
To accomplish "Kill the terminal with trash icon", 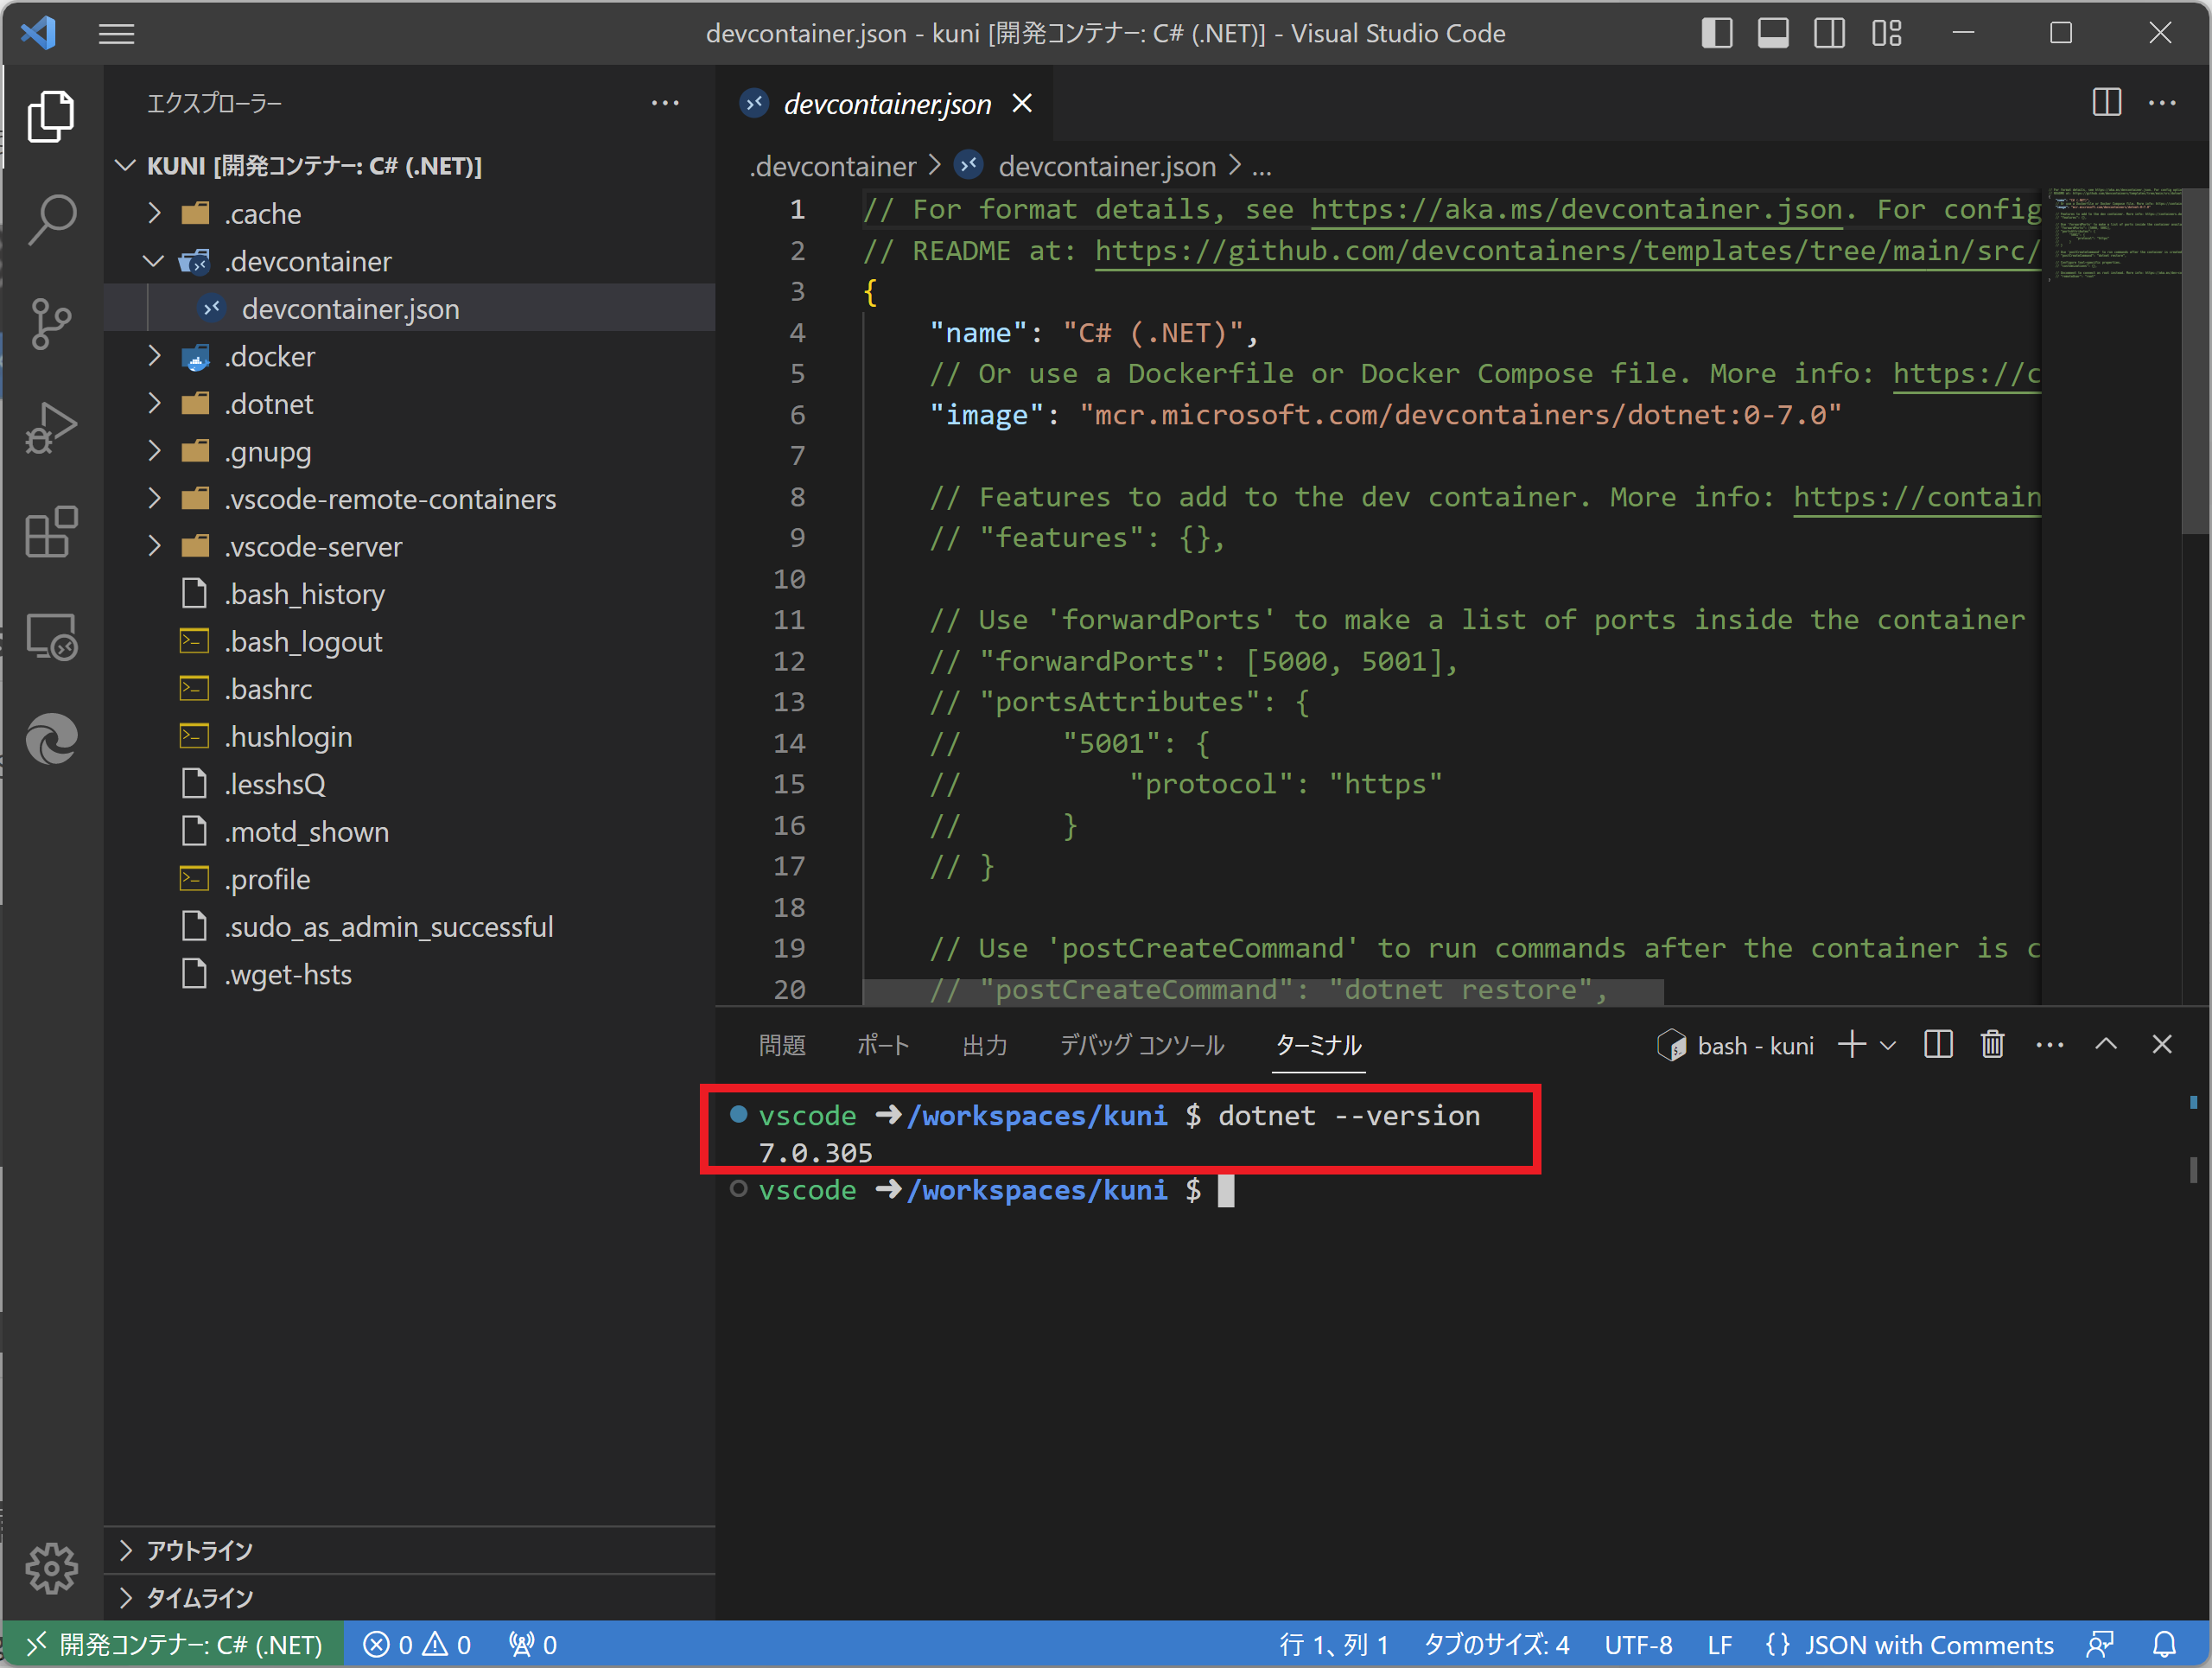I will 1992,1045.
